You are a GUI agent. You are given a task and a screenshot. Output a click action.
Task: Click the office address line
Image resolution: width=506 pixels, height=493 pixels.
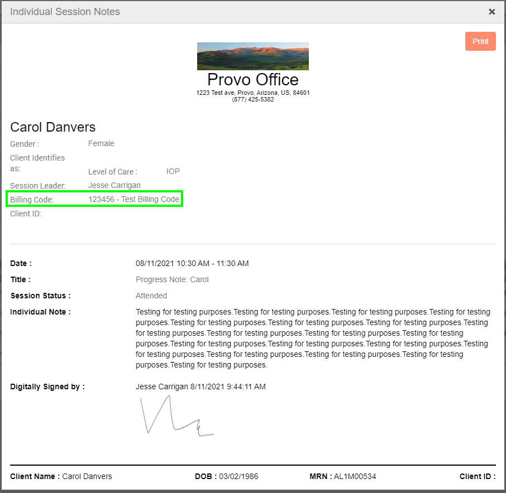(x=252, y=93)
